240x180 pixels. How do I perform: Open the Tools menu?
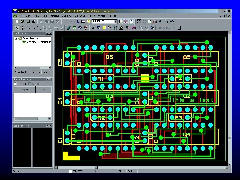(x=91, y=16)
